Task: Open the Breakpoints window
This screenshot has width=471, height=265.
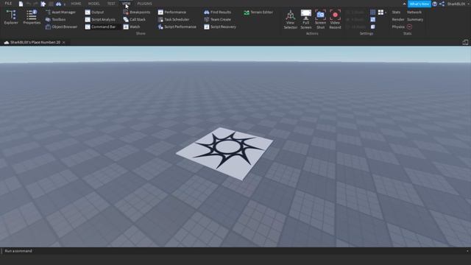Action: tap(137, 13)
